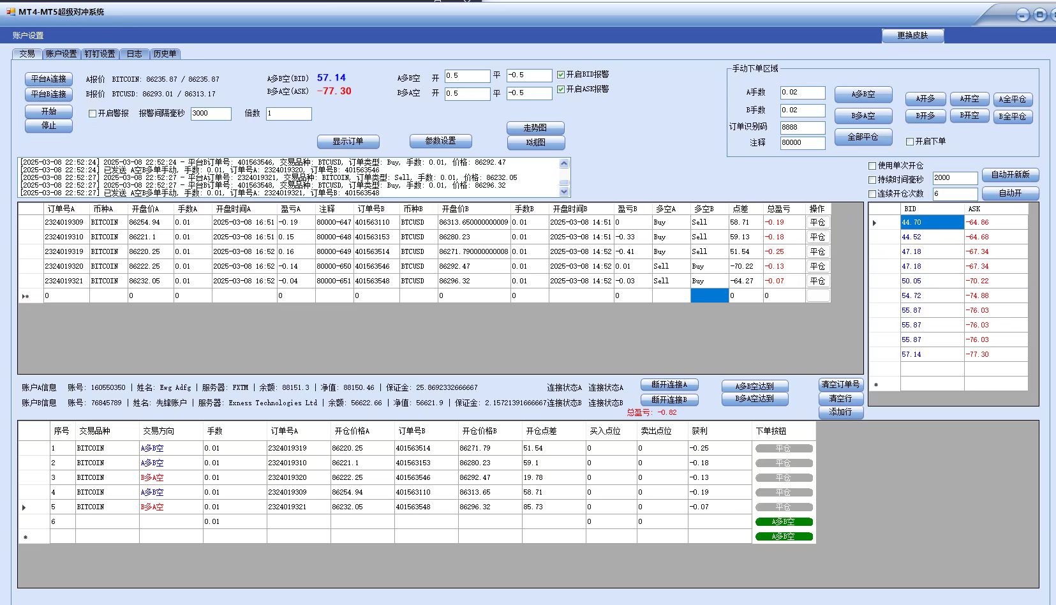
Task: Click the log panel scroll-down arrow
Action: click(563, 191)
